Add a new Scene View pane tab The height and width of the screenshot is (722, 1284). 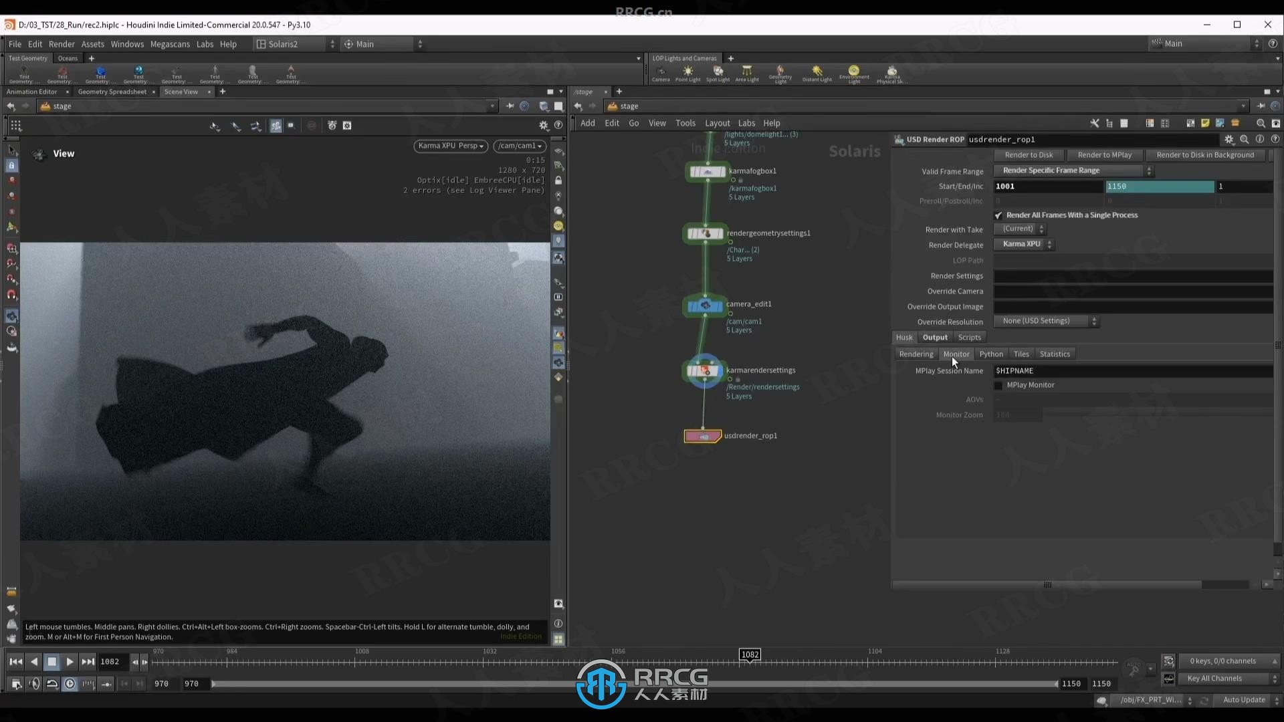pyautogui.click(x=223, y=92)
